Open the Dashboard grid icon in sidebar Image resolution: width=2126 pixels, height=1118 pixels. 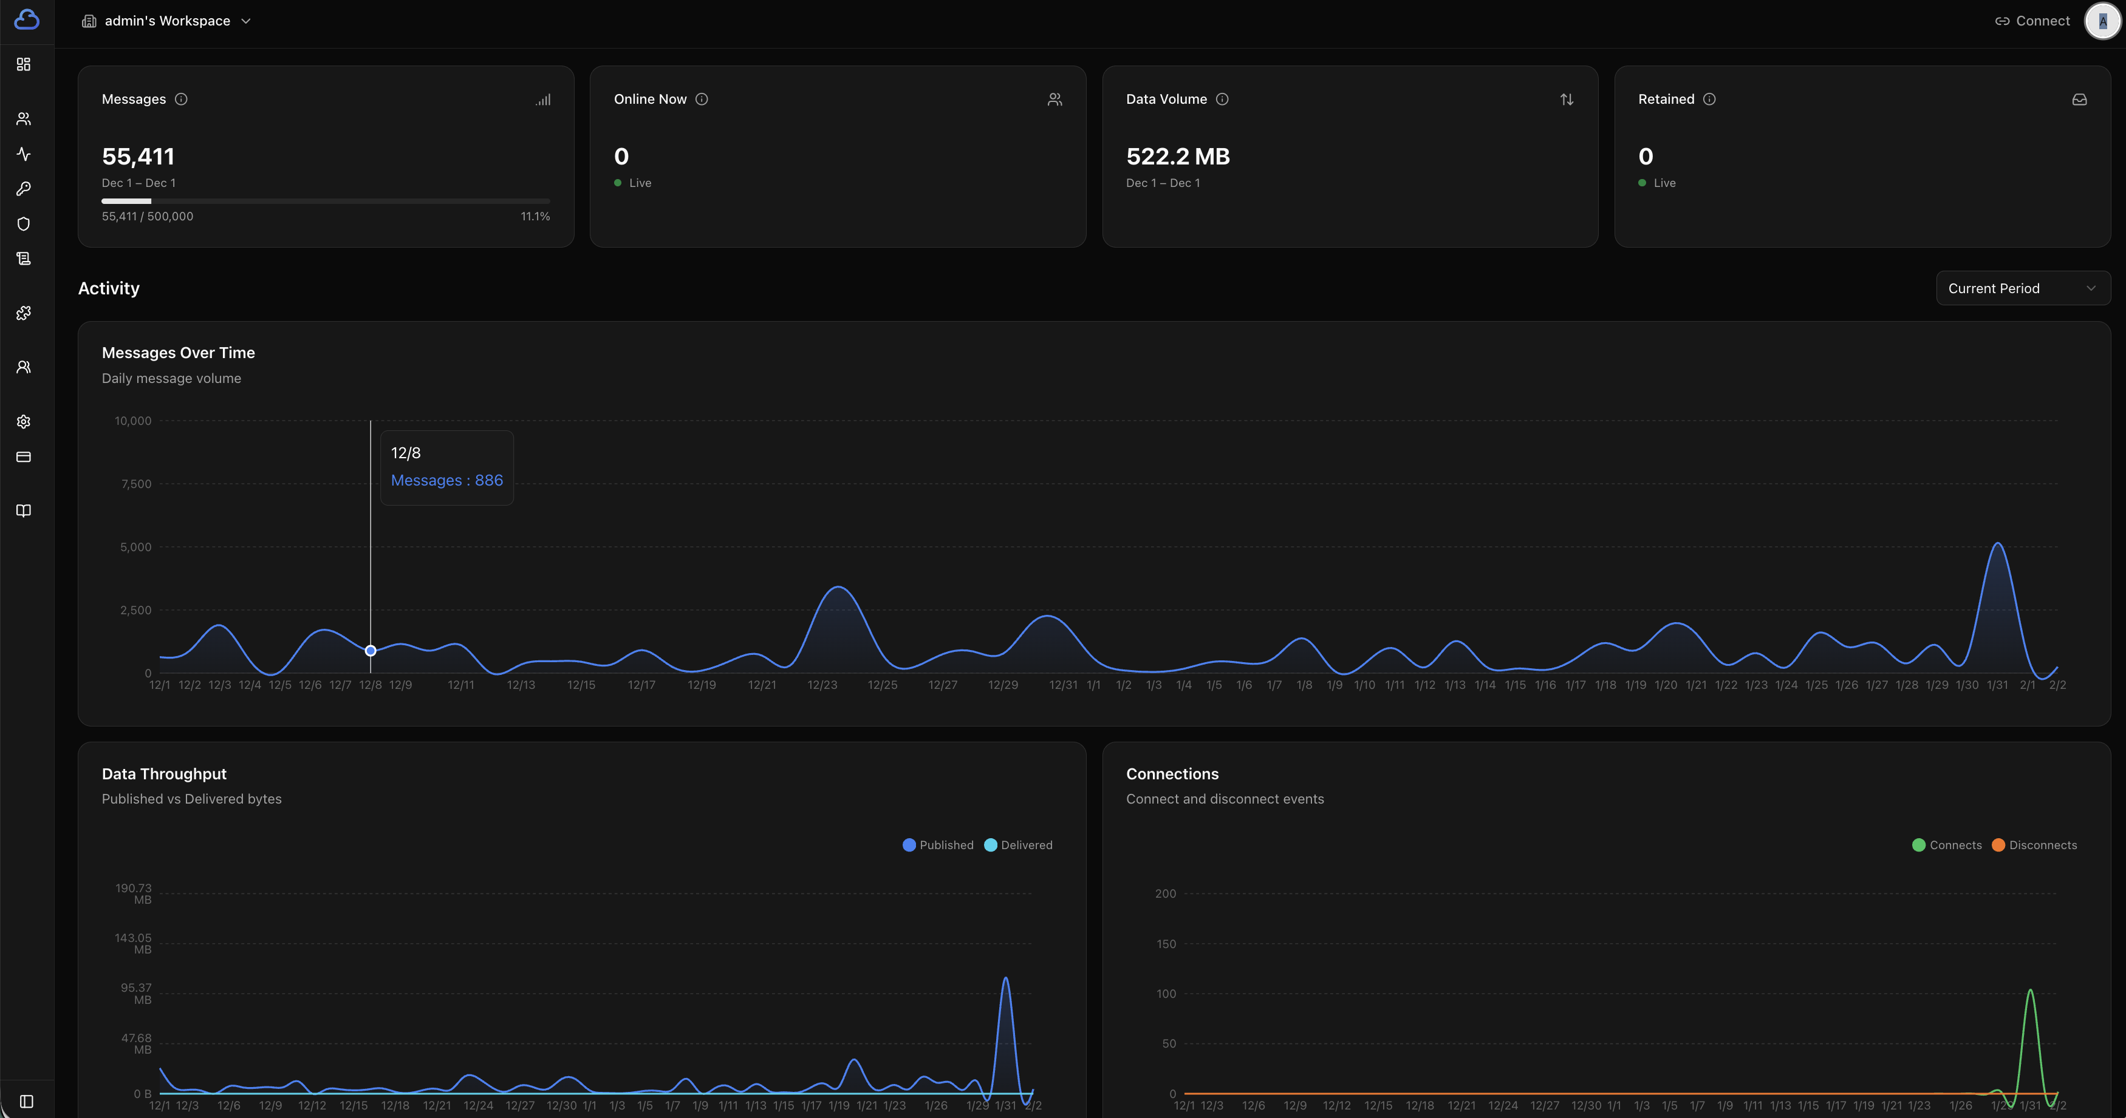pyautogui.click(x=23, y=64)
